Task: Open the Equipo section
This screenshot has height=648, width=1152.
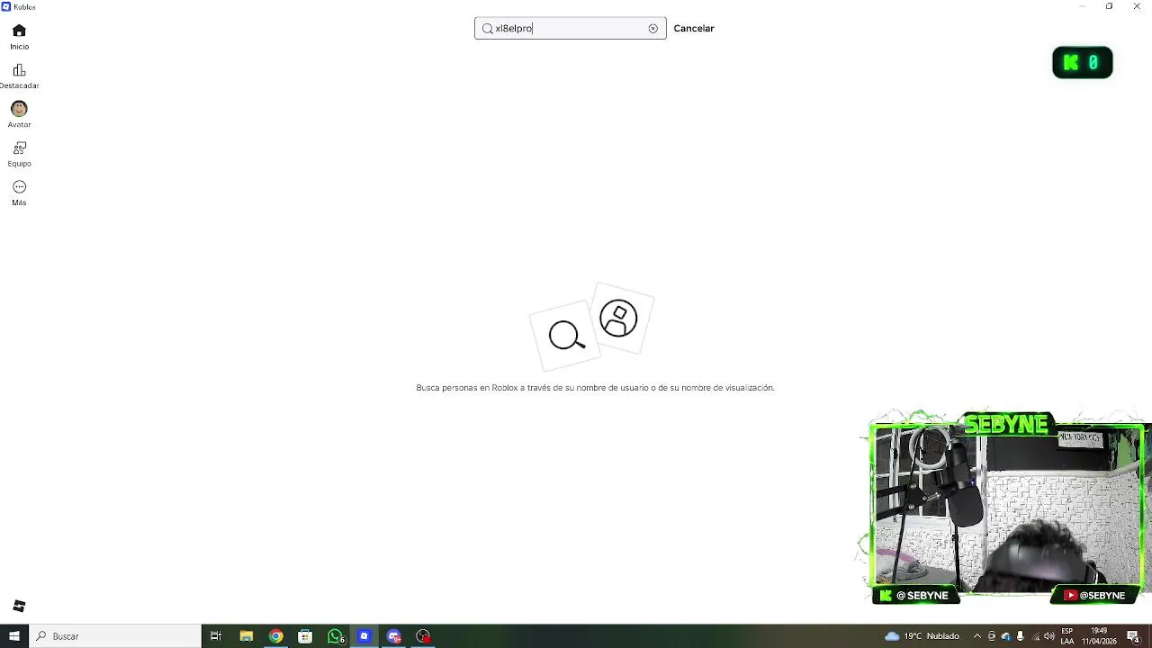Action: point(19,154)
